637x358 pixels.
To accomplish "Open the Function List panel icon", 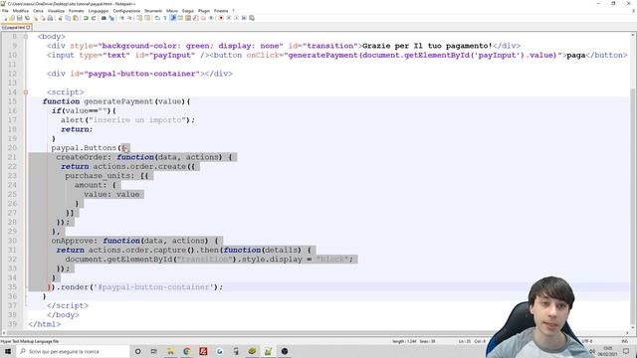I will click(x=196, y=18).
